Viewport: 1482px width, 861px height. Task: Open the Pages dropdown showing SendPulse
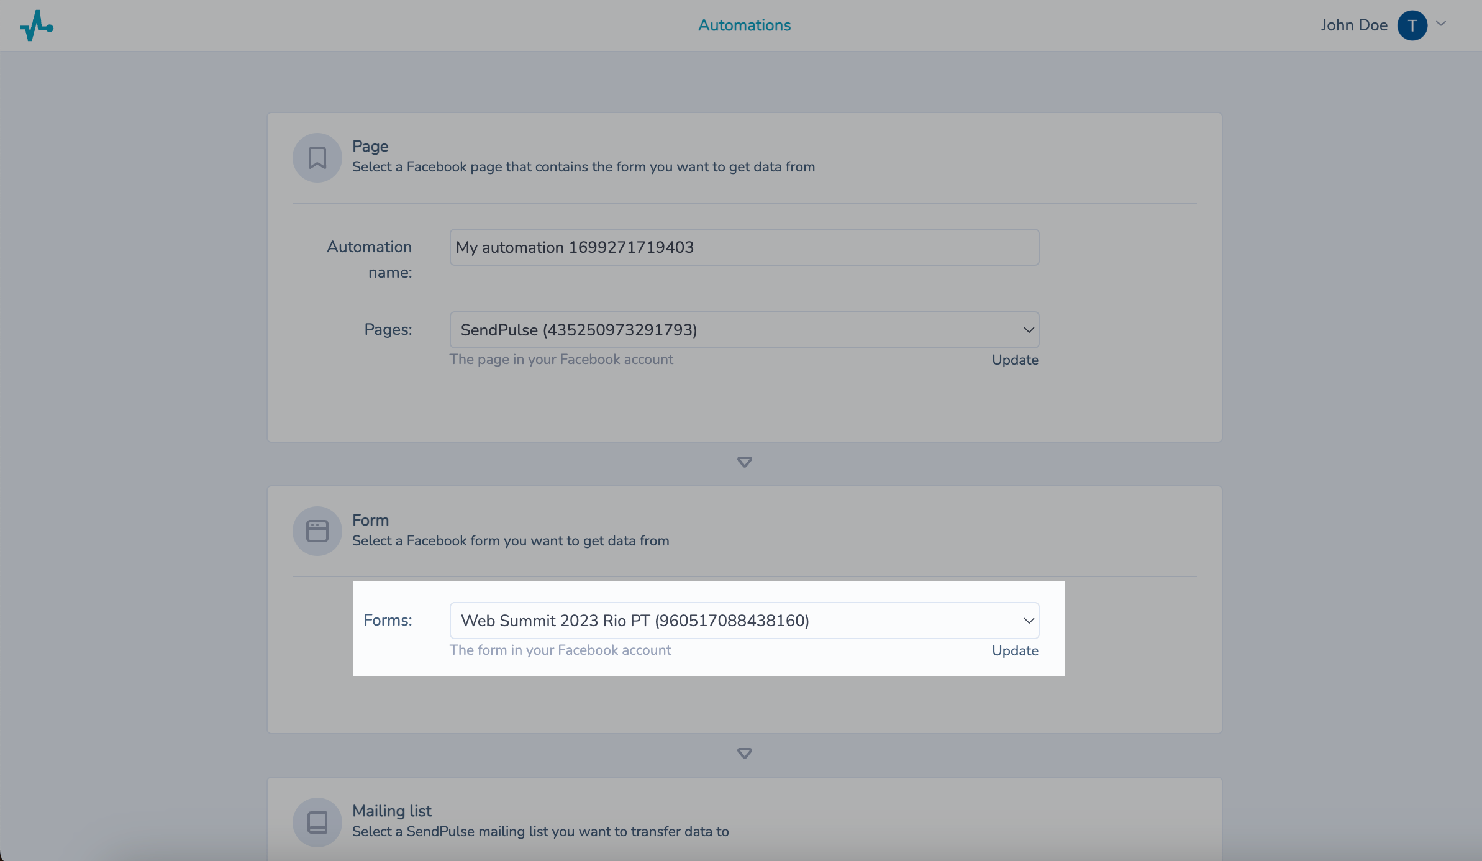[743, 330]
